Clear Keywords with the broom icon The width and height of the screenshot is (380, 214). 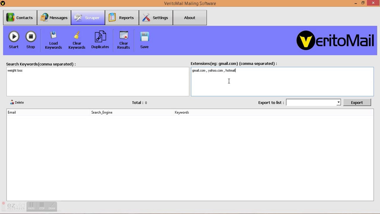pos(77,40)
